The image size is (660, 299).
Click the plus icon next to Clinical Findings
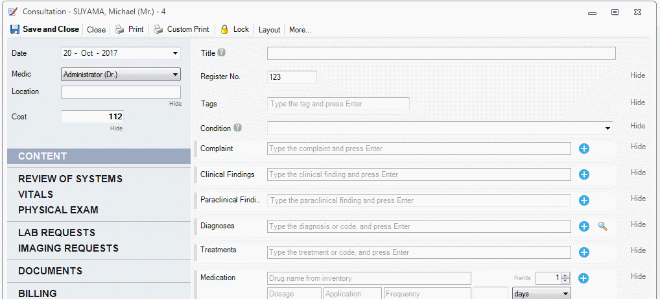click(x=583, y=174)
